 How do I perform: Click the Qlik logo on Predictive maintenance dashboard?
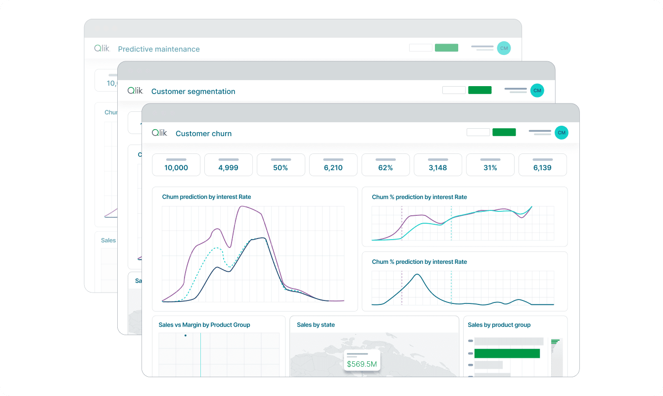coord(102,48)
